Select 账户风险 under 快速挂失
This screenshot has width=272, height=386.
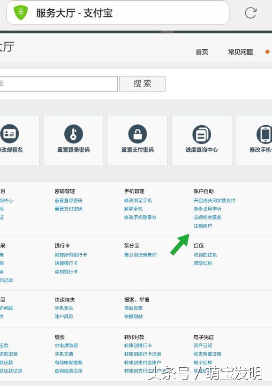coord(64,316)
